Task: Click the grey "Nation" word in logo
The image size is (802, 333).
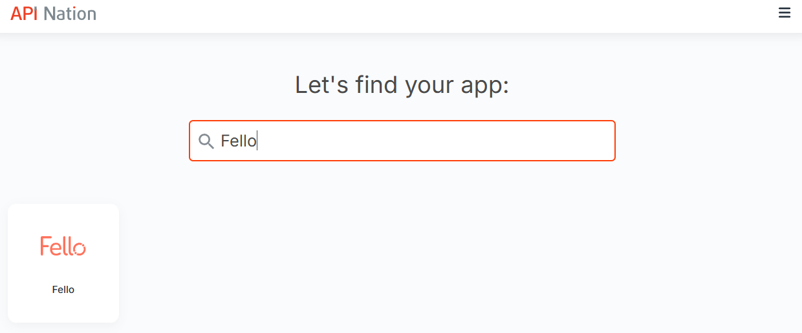Action: [x=70, y=14]
